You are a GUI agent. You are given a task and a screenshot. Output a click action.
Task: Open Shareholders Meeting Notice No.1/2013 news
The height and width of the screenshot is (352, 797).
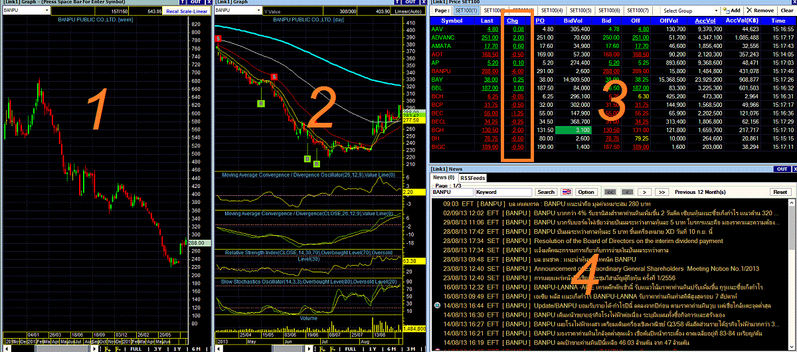tap(645, 269)
